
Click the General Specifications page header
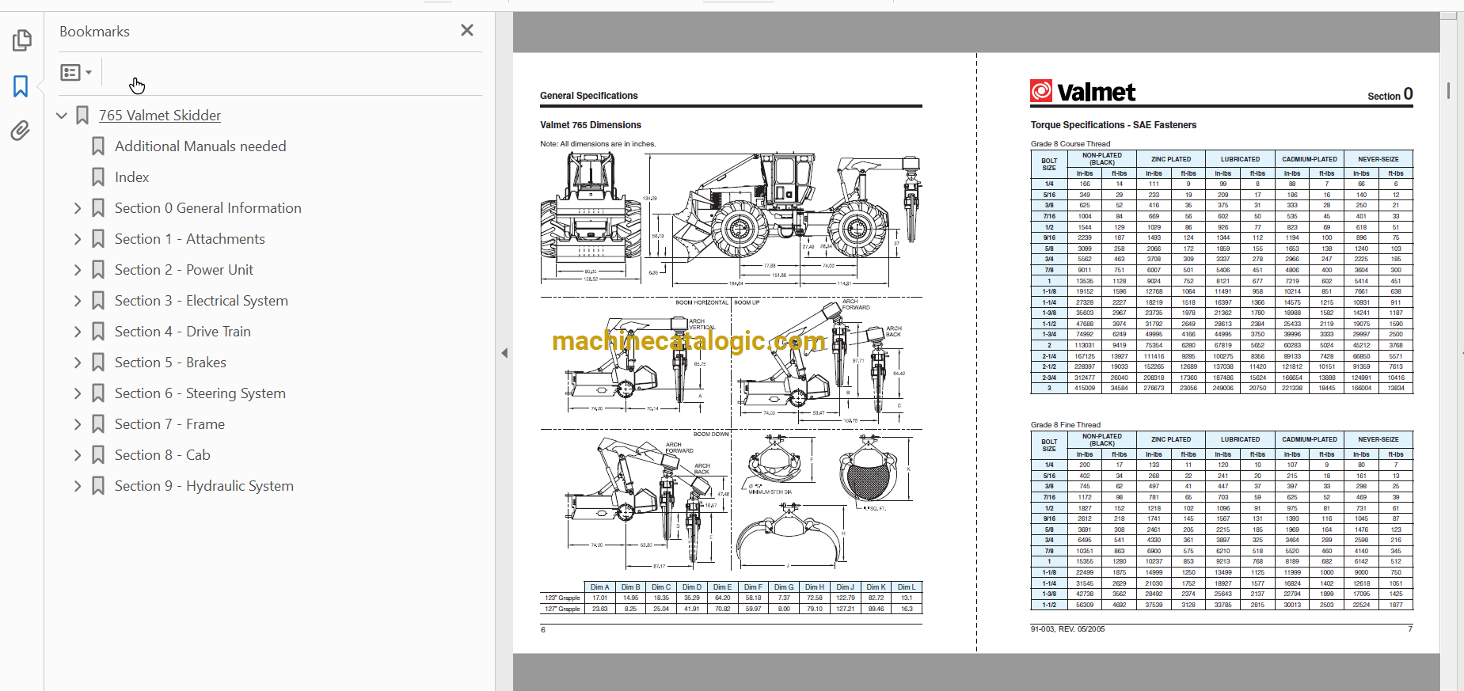pos(588,96)
